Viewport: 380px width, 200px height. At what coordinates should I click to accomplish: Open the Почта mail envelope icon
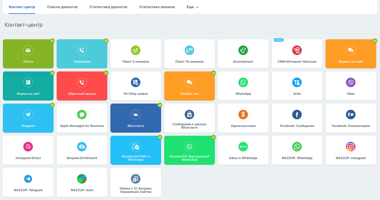(28, 50)
